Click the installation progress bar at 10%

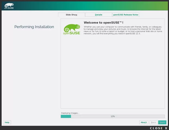tap(113, 116)
